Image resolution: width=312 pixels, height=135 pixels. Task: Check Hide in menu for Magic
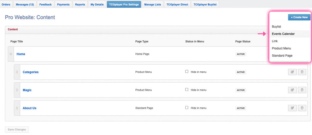click(187, 89)
